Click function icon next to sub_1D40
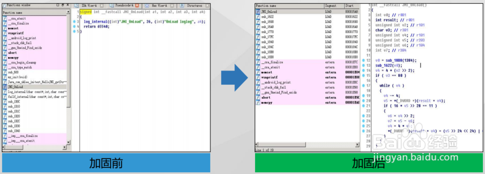 tap(5, 131)
